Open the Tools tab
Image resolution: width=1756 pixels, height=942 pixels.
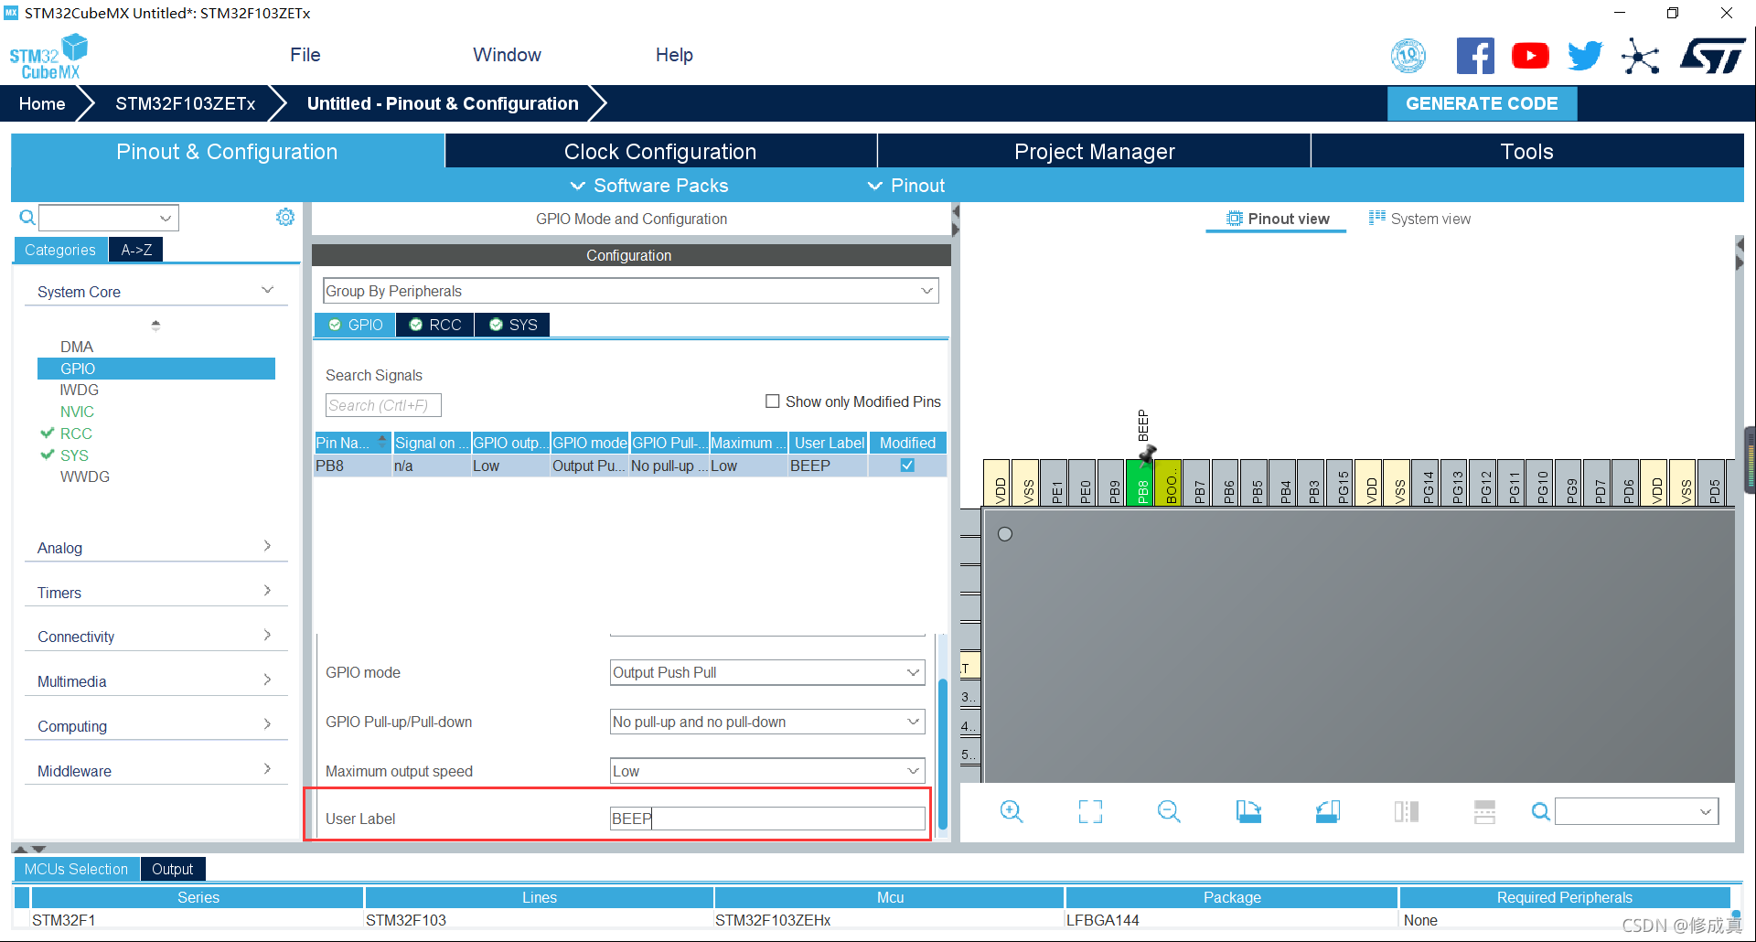point(1527,152)
